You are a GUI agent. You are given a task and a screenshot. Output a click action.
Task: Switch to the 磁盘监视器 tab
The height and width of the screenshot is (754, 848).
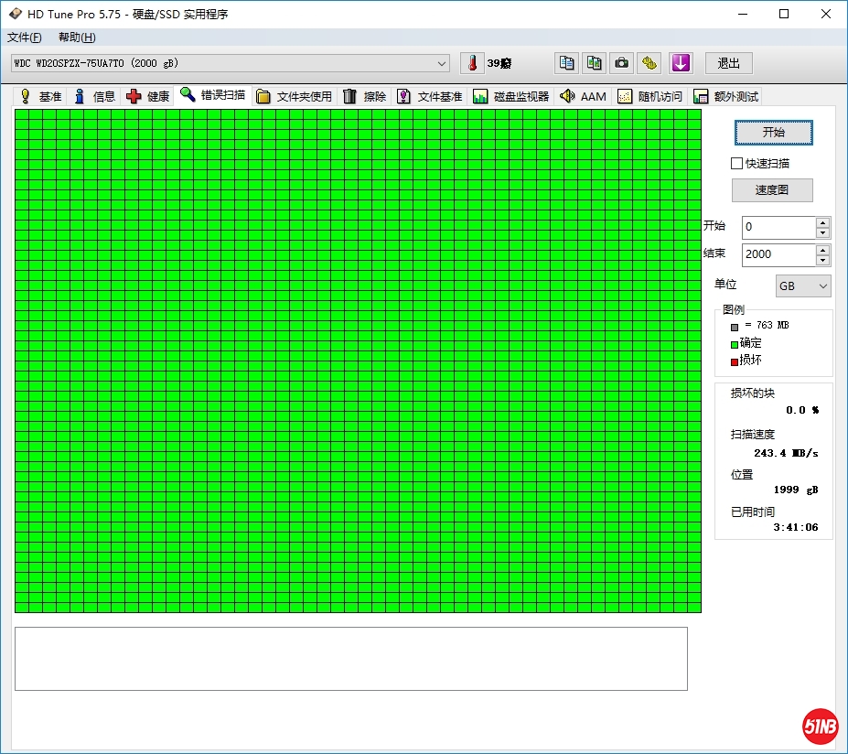click(511, 96)
